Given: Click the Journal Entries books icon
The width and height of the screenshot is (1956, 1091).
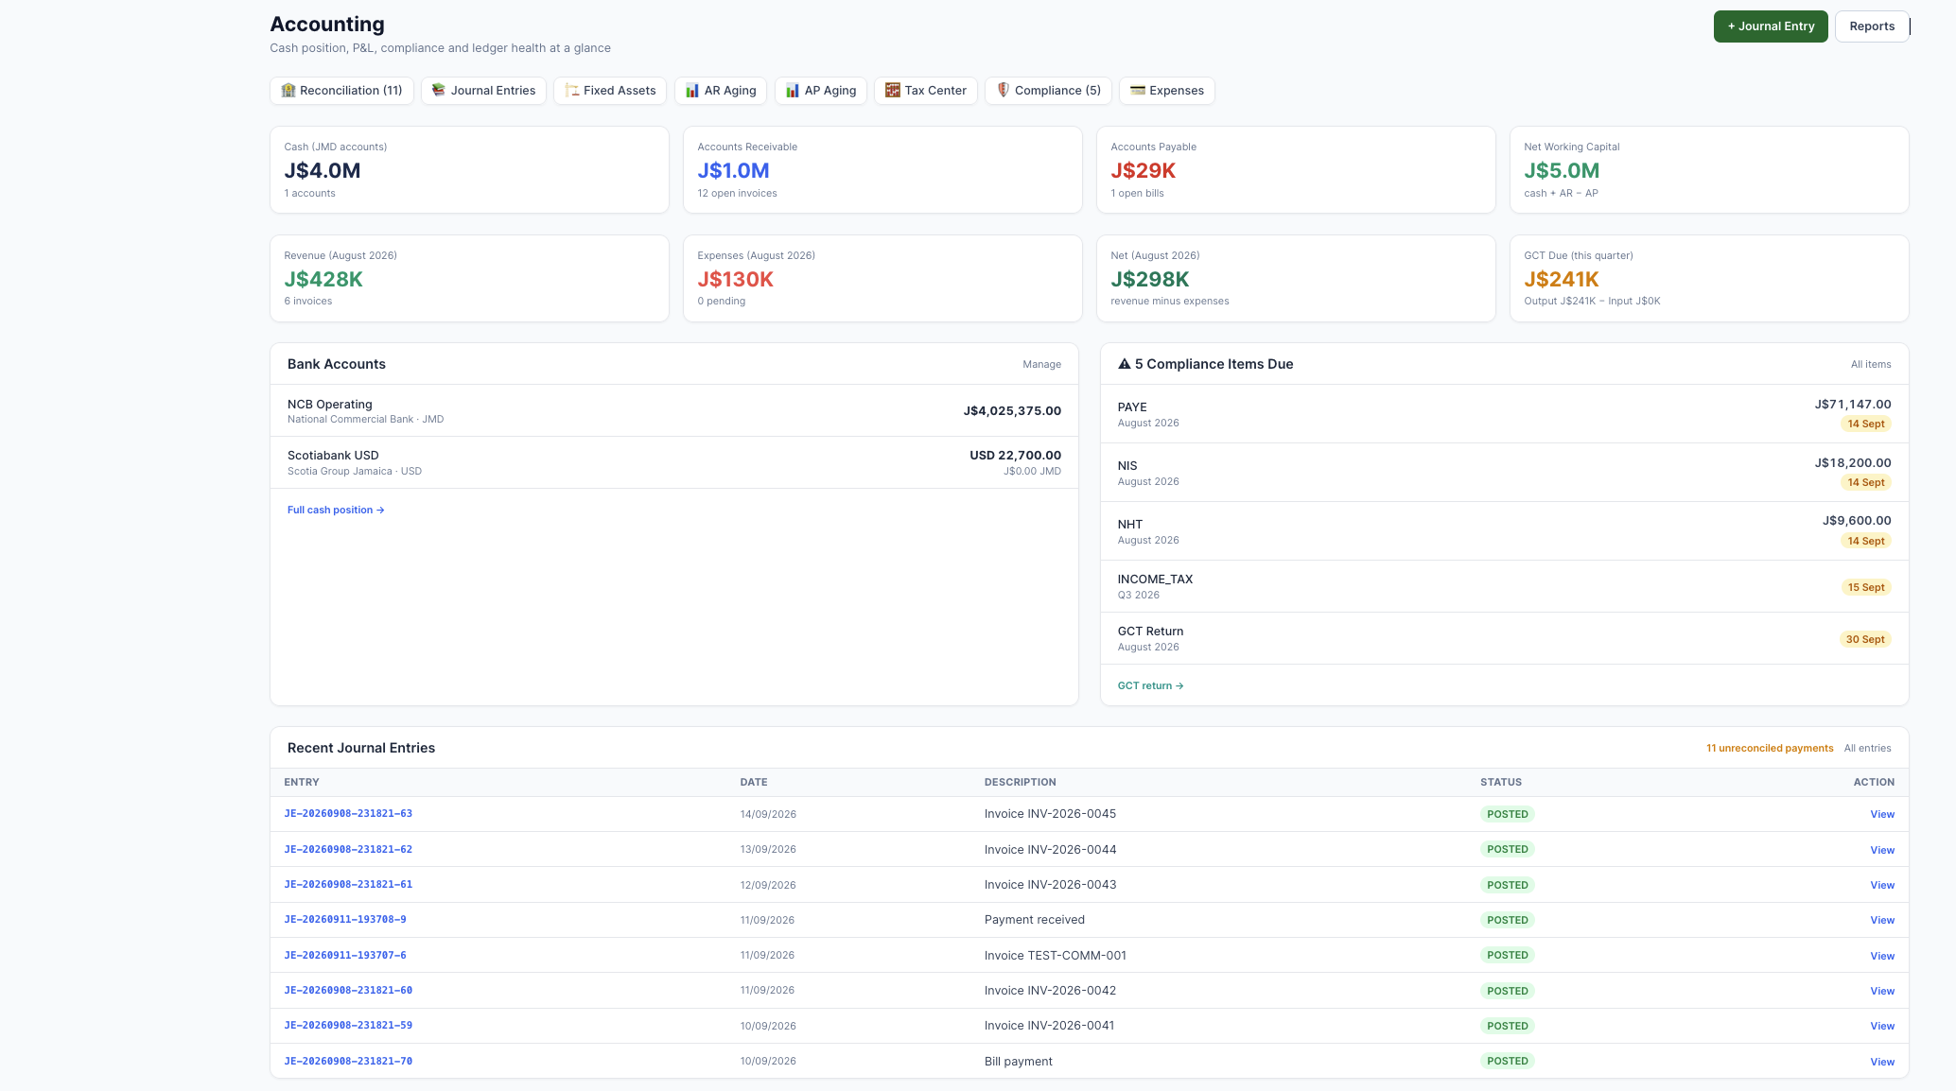Looking at the screenshot, I should [439, 91].
